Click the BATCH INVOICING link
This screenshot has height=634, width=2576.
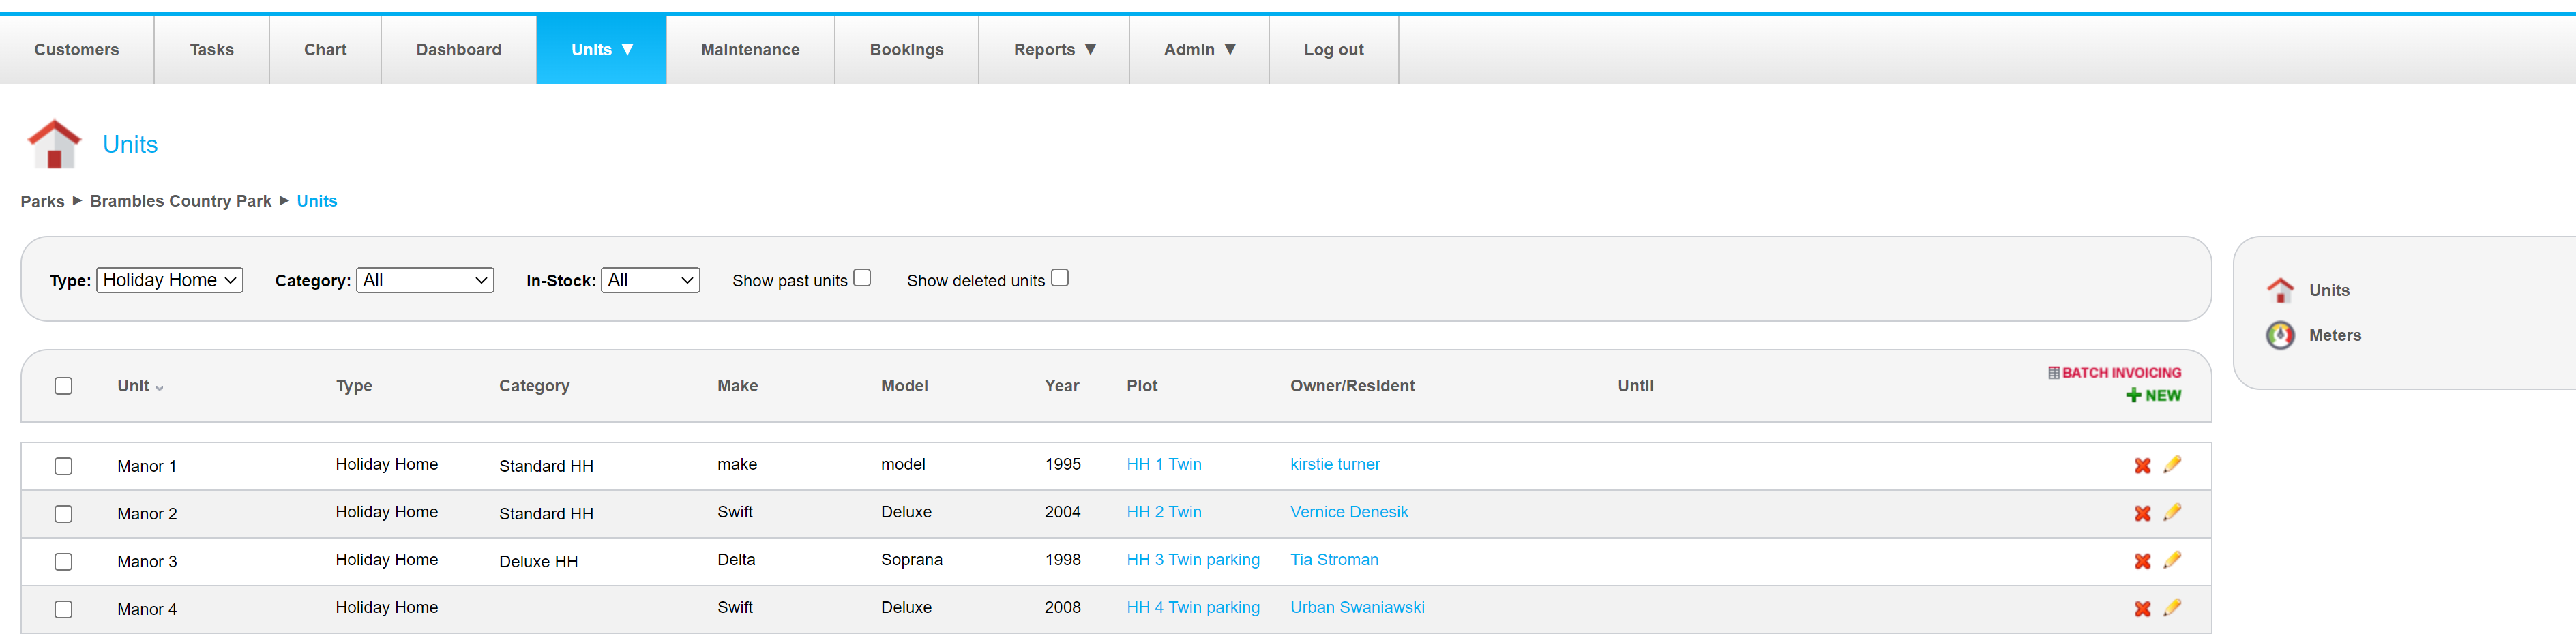[2120, 372]
